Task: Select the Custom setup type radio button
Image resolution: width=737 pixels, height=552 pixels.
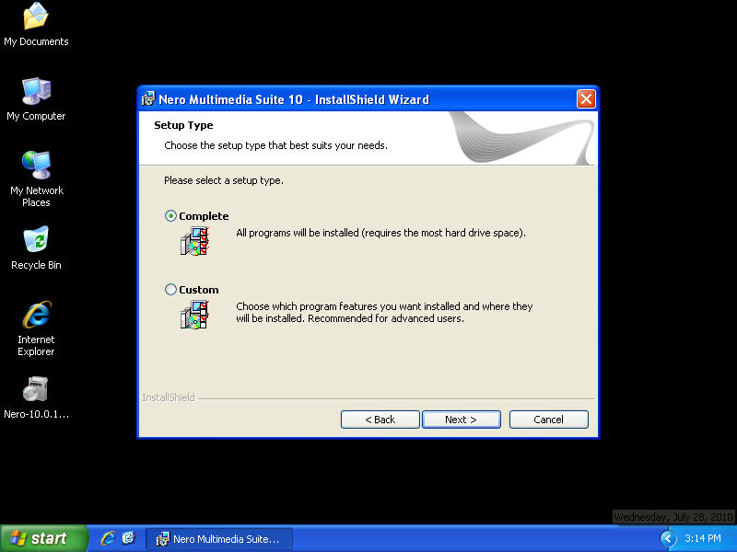Action: [x=170, y=289]
